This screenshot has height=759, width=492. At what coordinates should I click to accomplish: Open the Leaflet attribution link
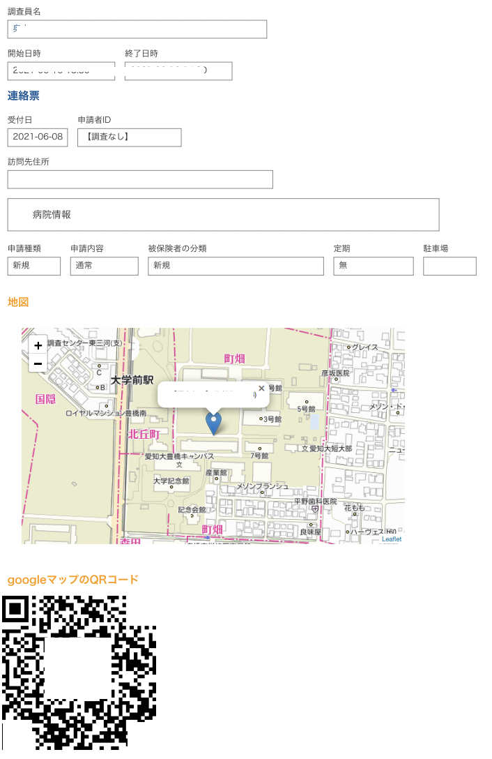pyautogui.click(x=392, y=539)
